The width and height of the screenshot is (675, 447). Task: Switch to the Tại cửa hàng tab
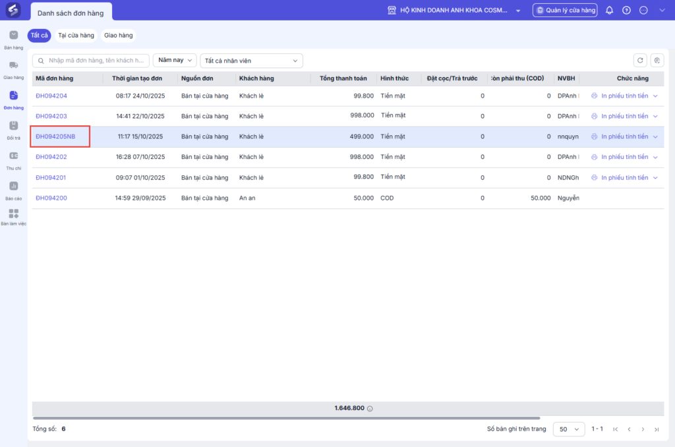(x=76, y=36)
